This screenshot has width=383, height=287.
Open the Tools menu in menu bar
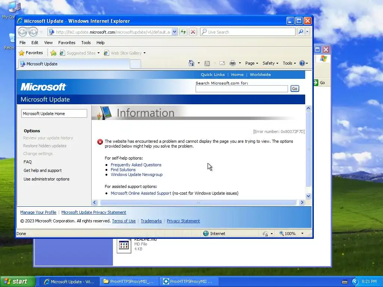click(86, 43)
